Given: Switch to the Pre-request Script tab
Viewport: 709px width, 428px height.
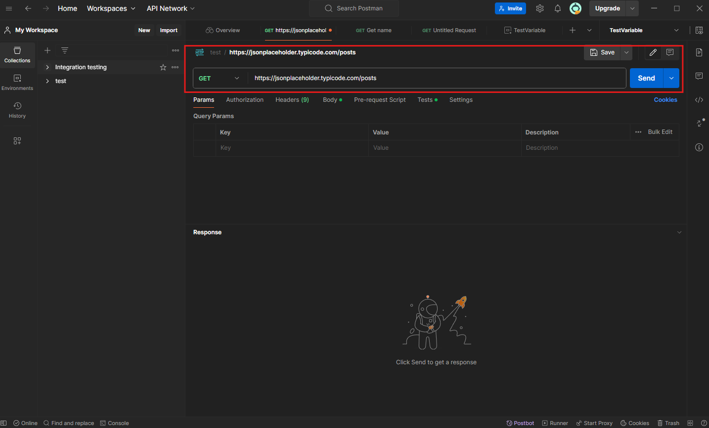Looking at the screenshot, I should 380,100.
